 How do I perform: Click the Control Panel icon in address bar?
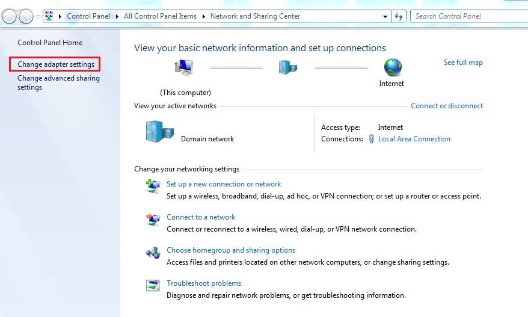(x=49, y=16)
